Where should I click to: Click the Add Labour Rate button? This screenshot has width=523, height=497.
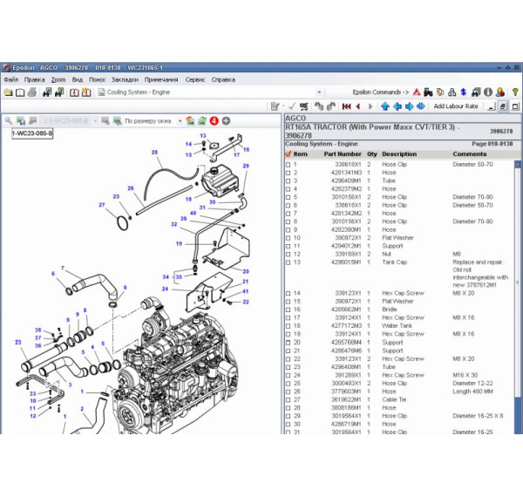pyautogui.click(x=456, y=106)
